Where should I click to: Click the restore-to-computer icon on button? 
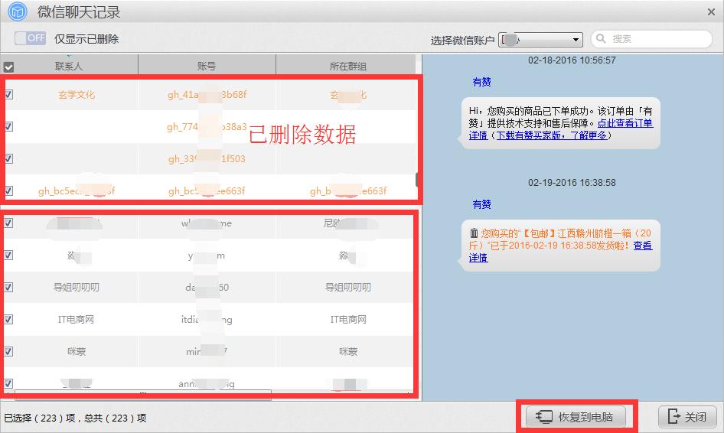(x=544, y=417)
